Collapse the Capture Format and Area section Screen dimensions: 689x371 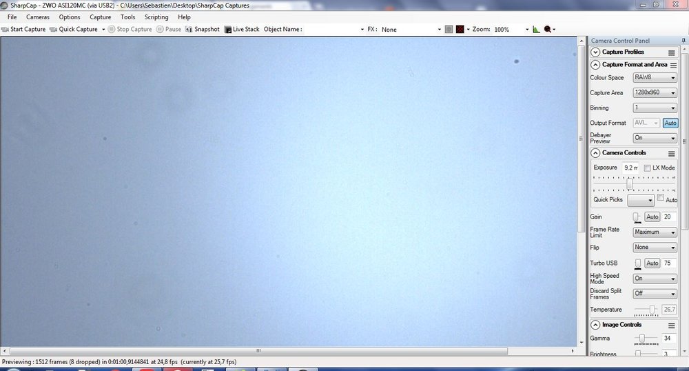(x=595, y=65)
